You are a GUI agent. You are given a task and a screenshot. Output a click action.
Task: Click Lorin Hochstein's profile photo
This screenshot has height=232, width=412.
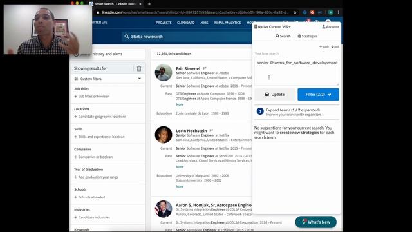(x=164, y=135)
